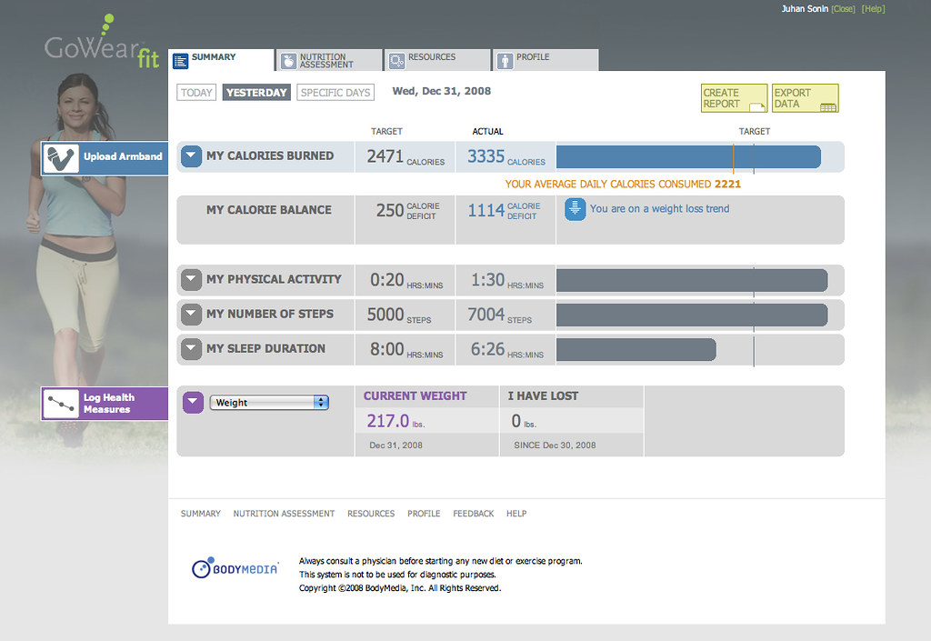Viewport: 931px width, 641px height.
Task: Click the Log Health Measures graph icon
Action: point(61,404)
